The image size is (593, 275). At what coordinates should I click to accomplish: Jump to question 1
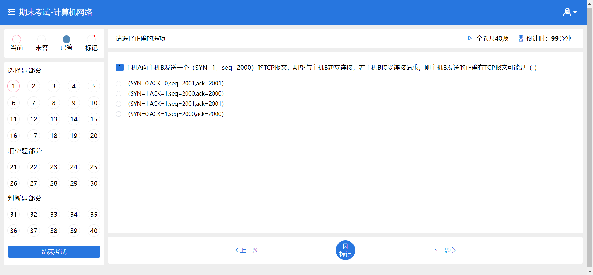(x=14, y=86)
